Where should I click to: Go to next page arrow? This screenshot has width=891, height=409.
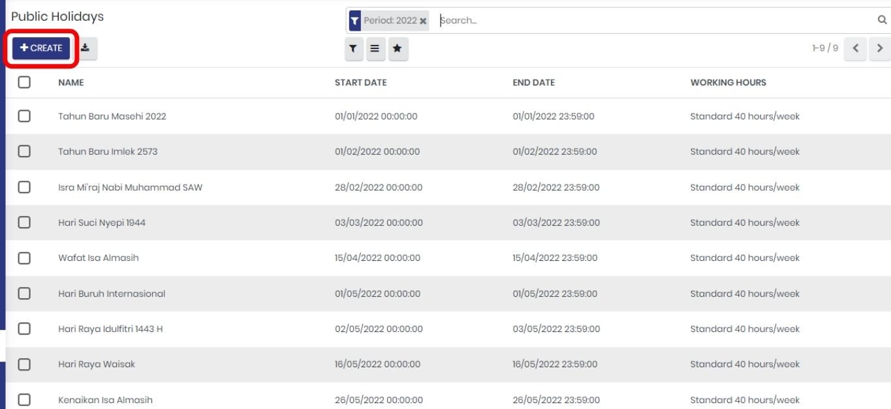(x=879, y=48)
